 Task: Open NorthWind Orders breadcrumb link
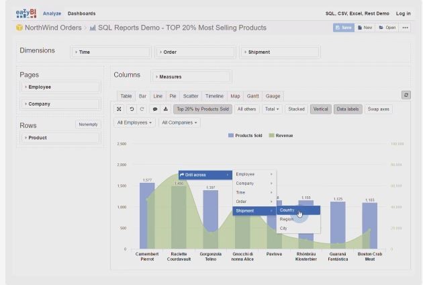(x=53, y=28)
